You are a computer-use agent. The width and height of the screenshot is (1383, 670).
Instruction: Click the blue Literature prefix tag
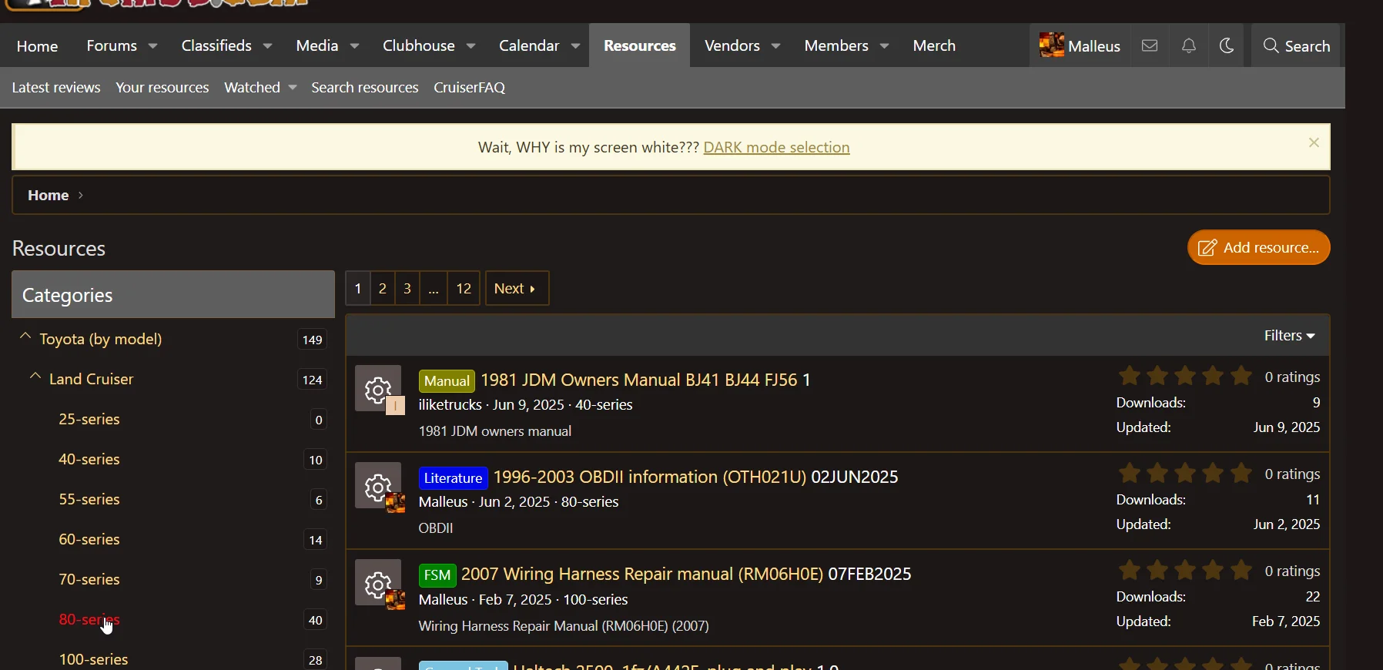coord(454,478)
